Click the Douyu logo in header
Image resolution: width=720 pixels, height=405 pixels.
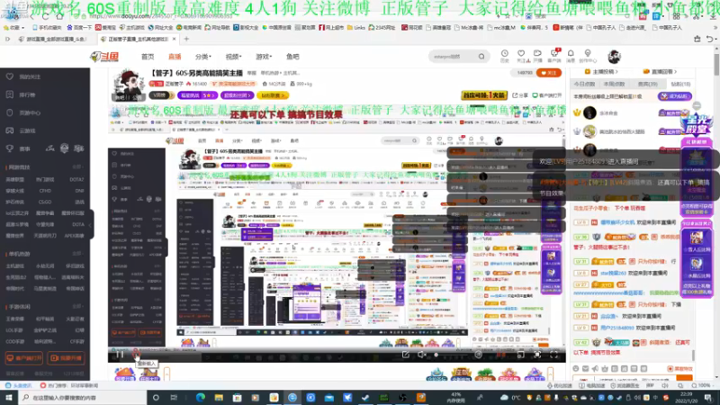point(104,57)
